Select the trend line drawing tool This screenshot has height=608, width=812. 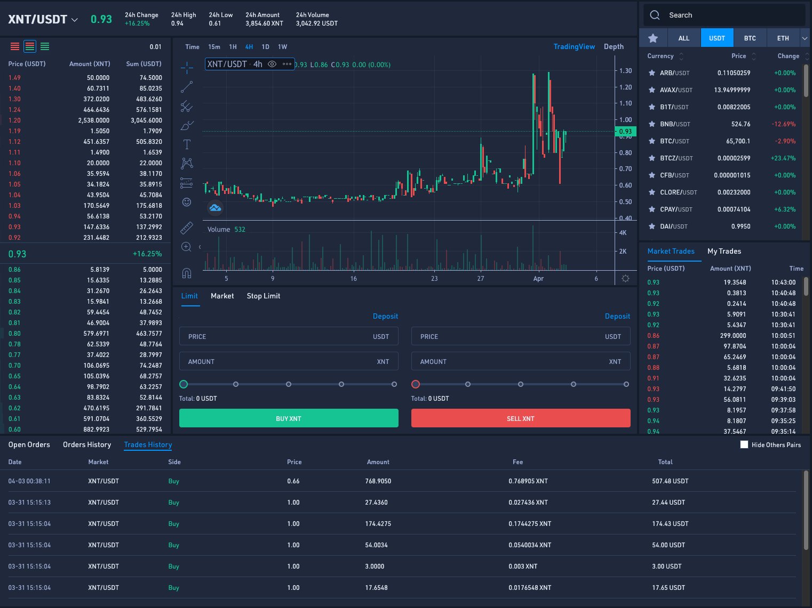(x=187, y=87)
